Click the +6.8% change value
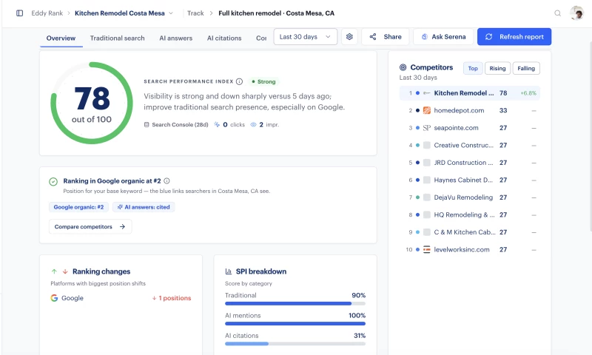This screenshot has height=355, width=592. 528,93
